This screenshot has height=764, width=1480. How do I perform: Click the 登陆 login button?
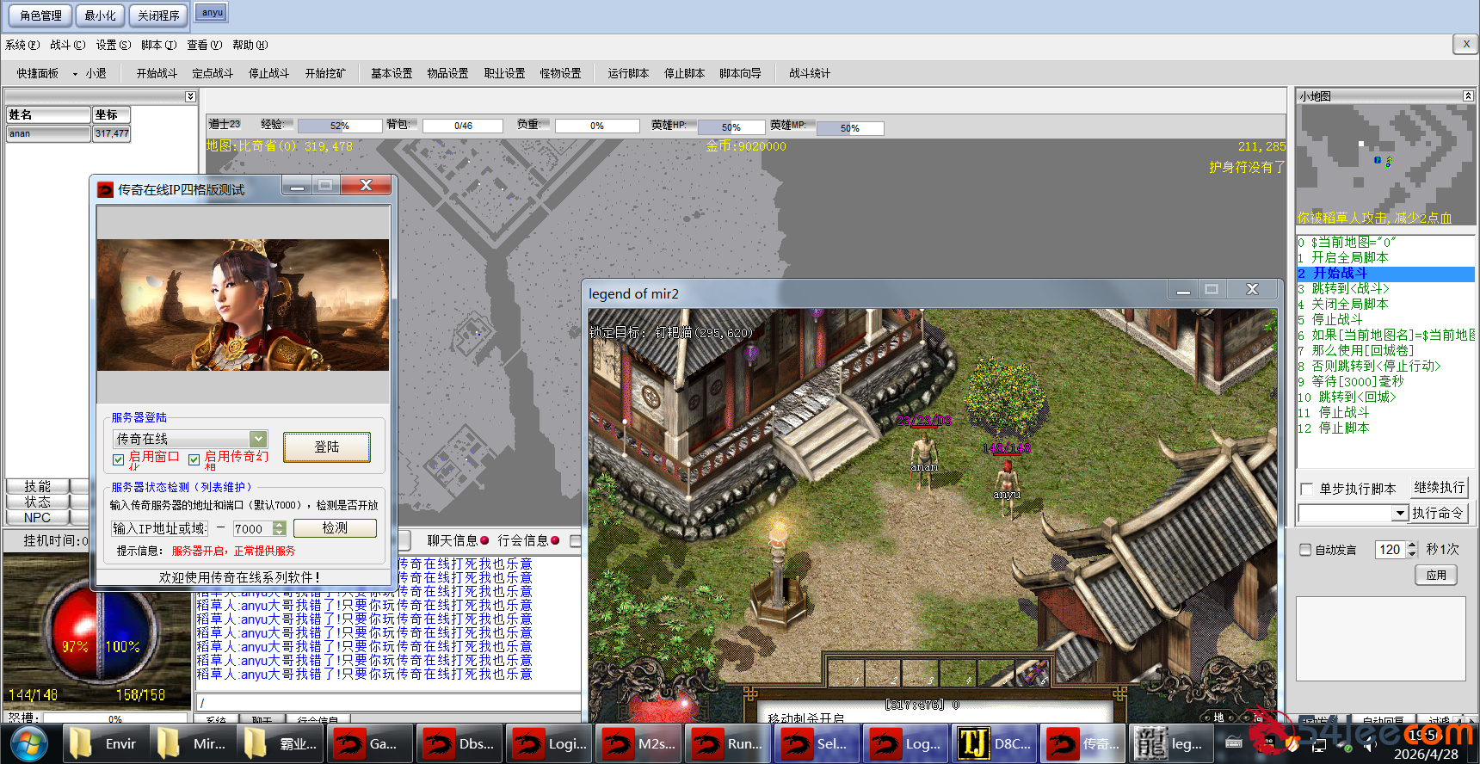327,447
